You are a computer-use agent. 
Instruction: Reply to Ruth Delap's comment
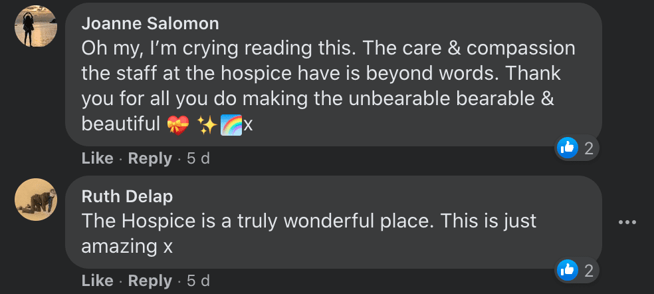coord(150,281)
